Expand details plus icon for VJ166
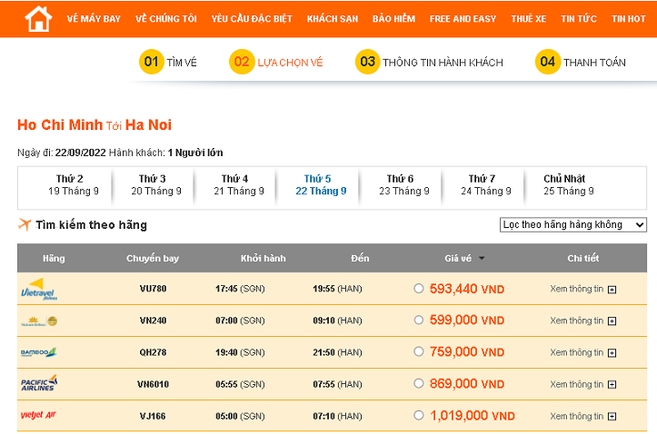The height and width of the screenshot is (434, 657). pyautogui.click(x=612, y=416)
